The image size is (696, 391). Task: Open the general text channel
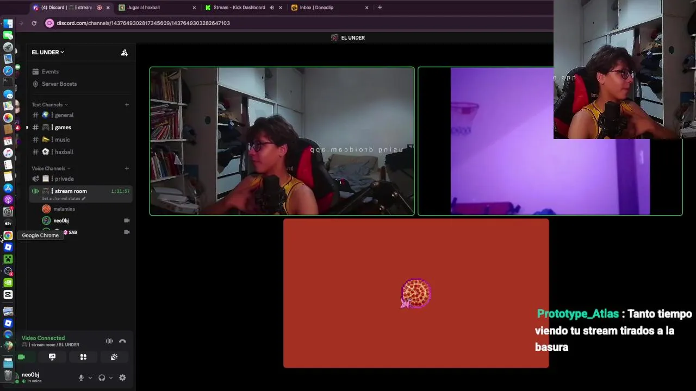coord(80,115)
